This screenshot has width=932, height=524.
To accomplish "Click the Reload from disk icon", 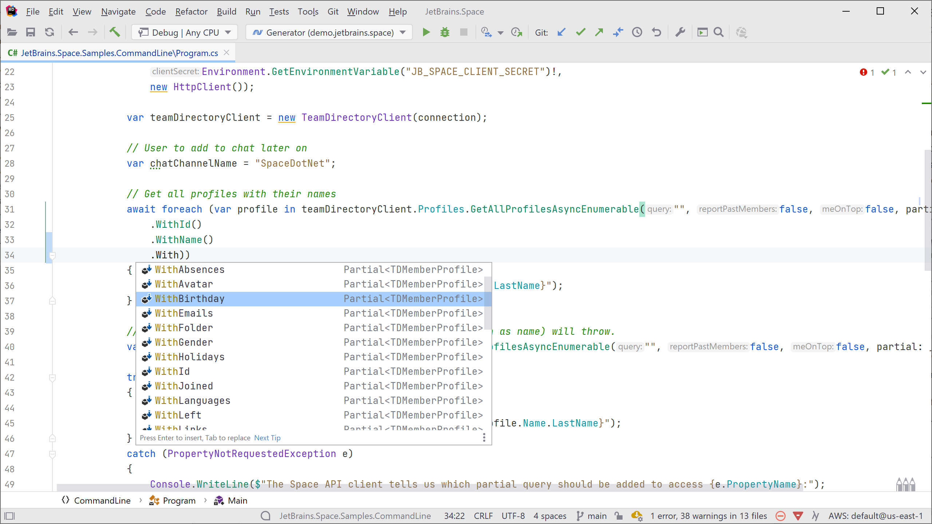I will point(50,32).
